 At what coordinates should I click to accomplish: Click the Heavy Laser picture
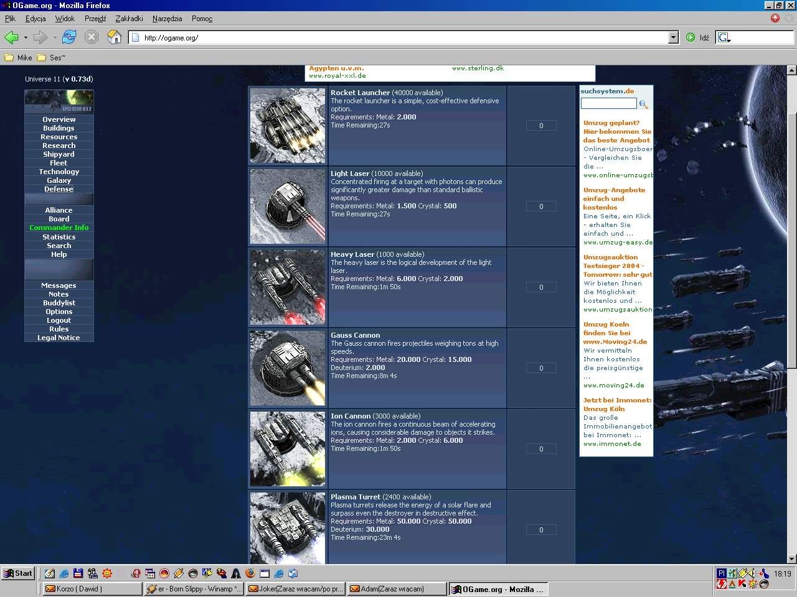[x=287, y=287]
